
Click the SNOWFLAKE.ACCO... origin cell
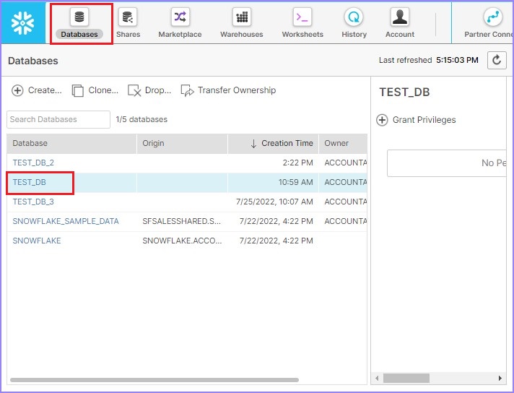point(182,241)
